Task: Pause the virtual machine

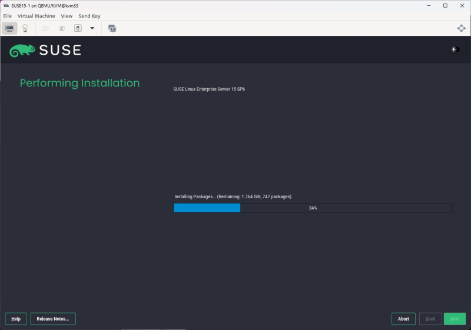Action: pos(62,28)
